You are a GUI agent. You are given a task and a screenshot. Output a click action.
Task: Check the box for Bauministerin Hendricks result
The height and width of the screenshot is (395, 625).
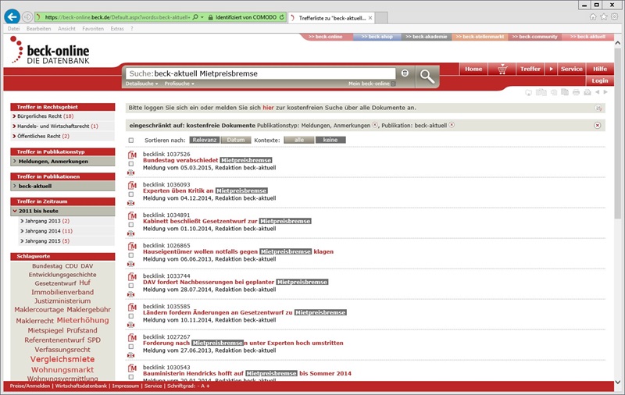click(x=130, y=377)
